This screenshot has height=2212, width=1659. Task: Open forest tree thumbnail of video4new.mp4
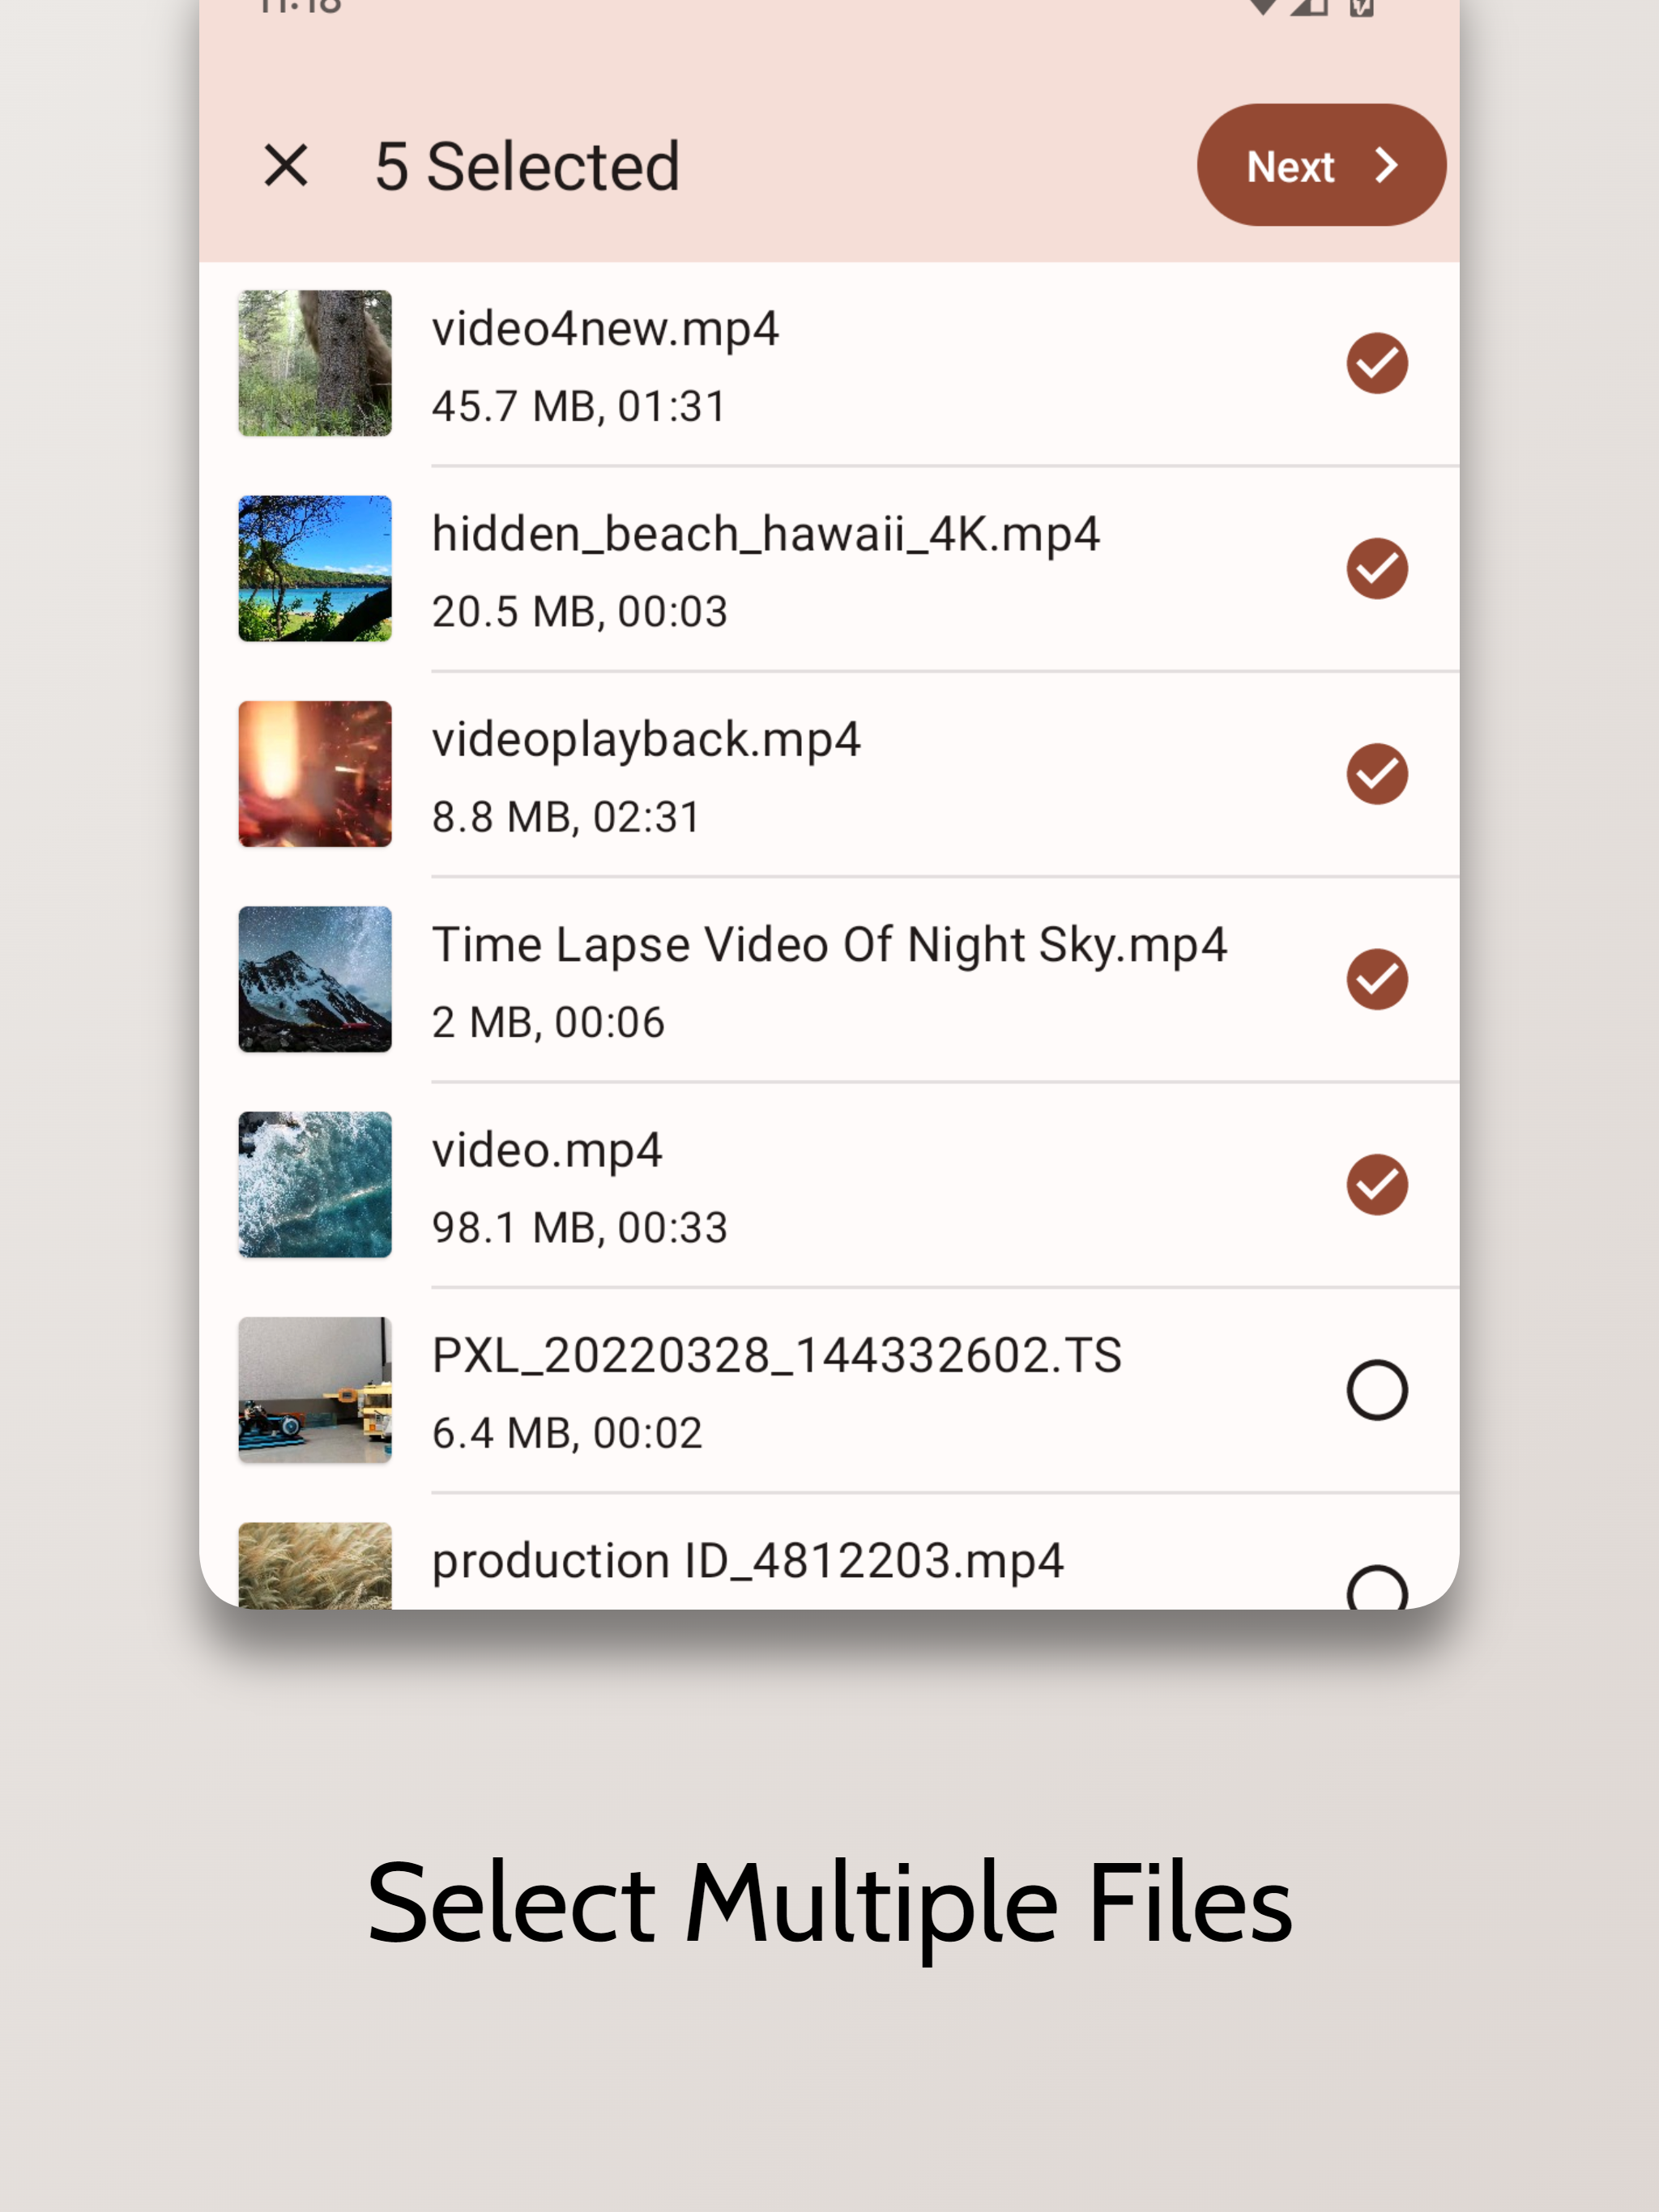click(x=315, y=363)
